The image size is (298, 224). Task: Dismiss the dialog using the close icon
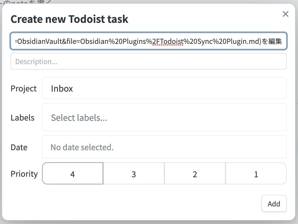285,14
